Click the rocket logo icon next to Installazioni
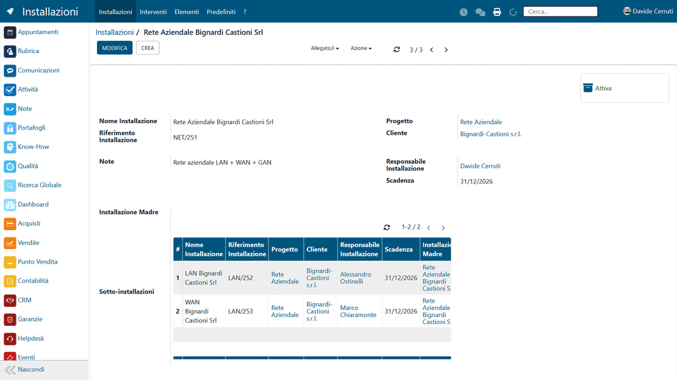 coord(10,12)
